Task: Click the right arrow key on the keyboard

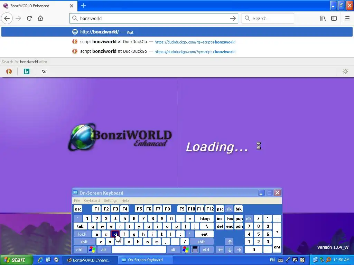Action: [239, 250]
